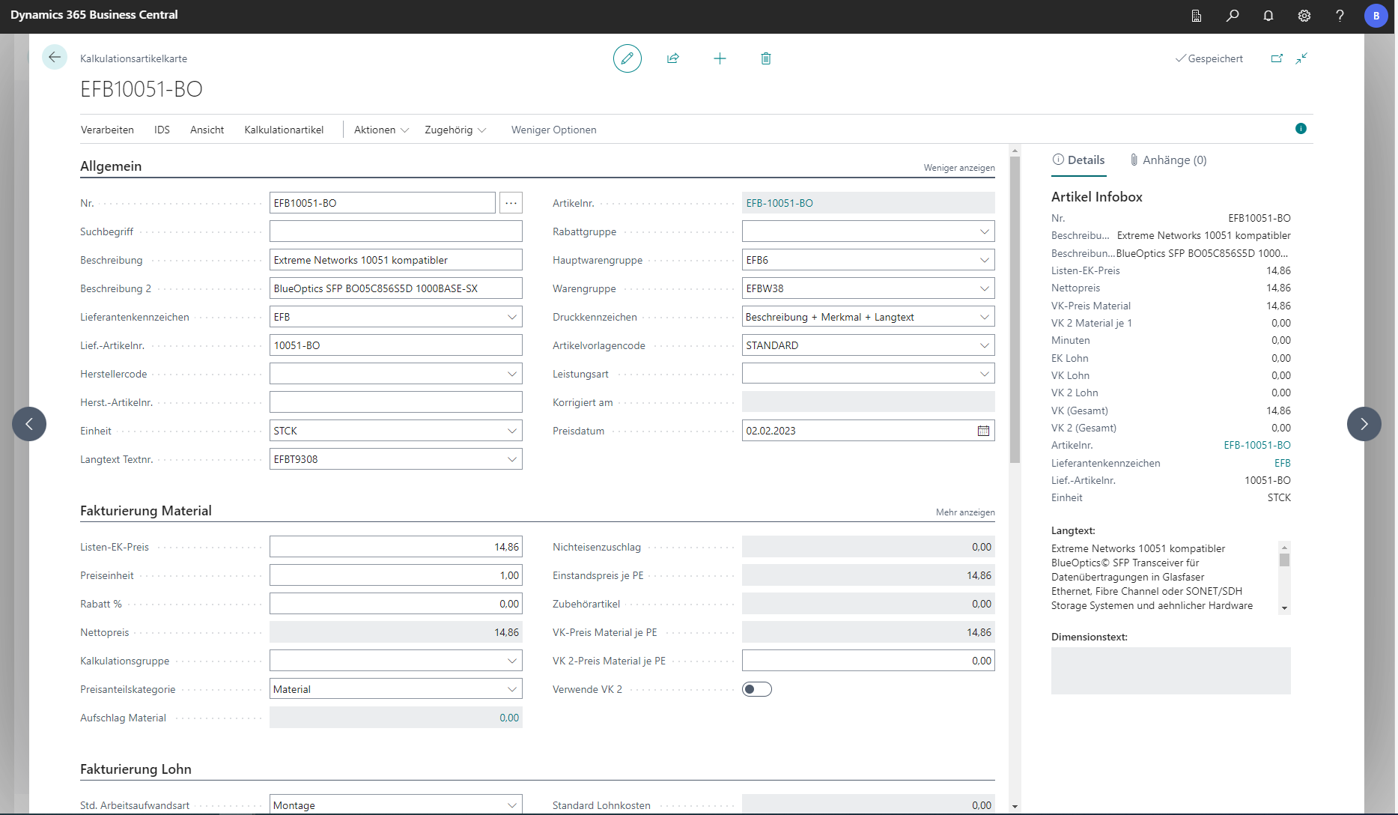Click the share icon in header

click(673, 58)
